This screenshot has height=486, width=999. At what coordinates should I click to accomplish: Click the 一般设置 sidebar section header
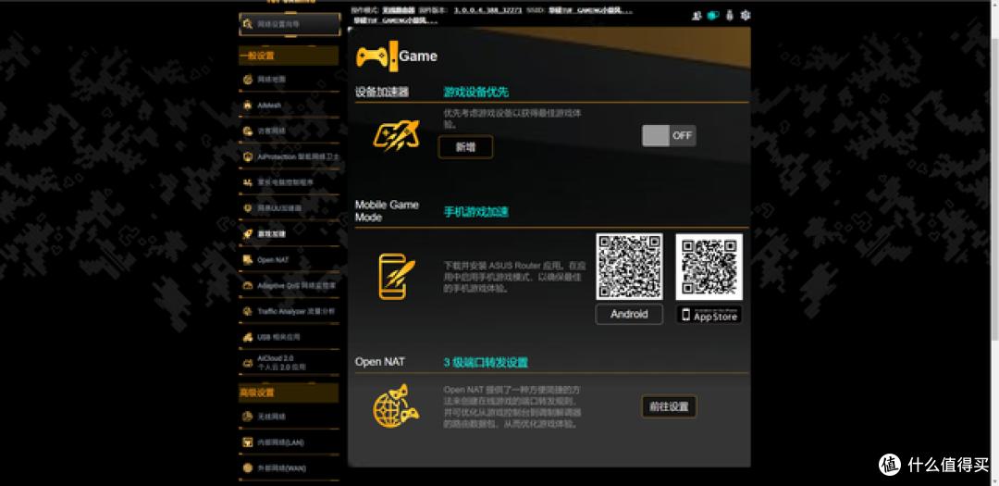coord(289,56)
